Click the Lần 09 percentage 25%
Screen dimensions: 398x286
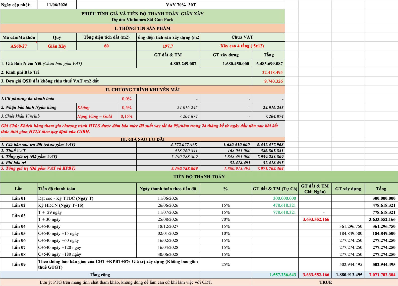tap(225, 264)
